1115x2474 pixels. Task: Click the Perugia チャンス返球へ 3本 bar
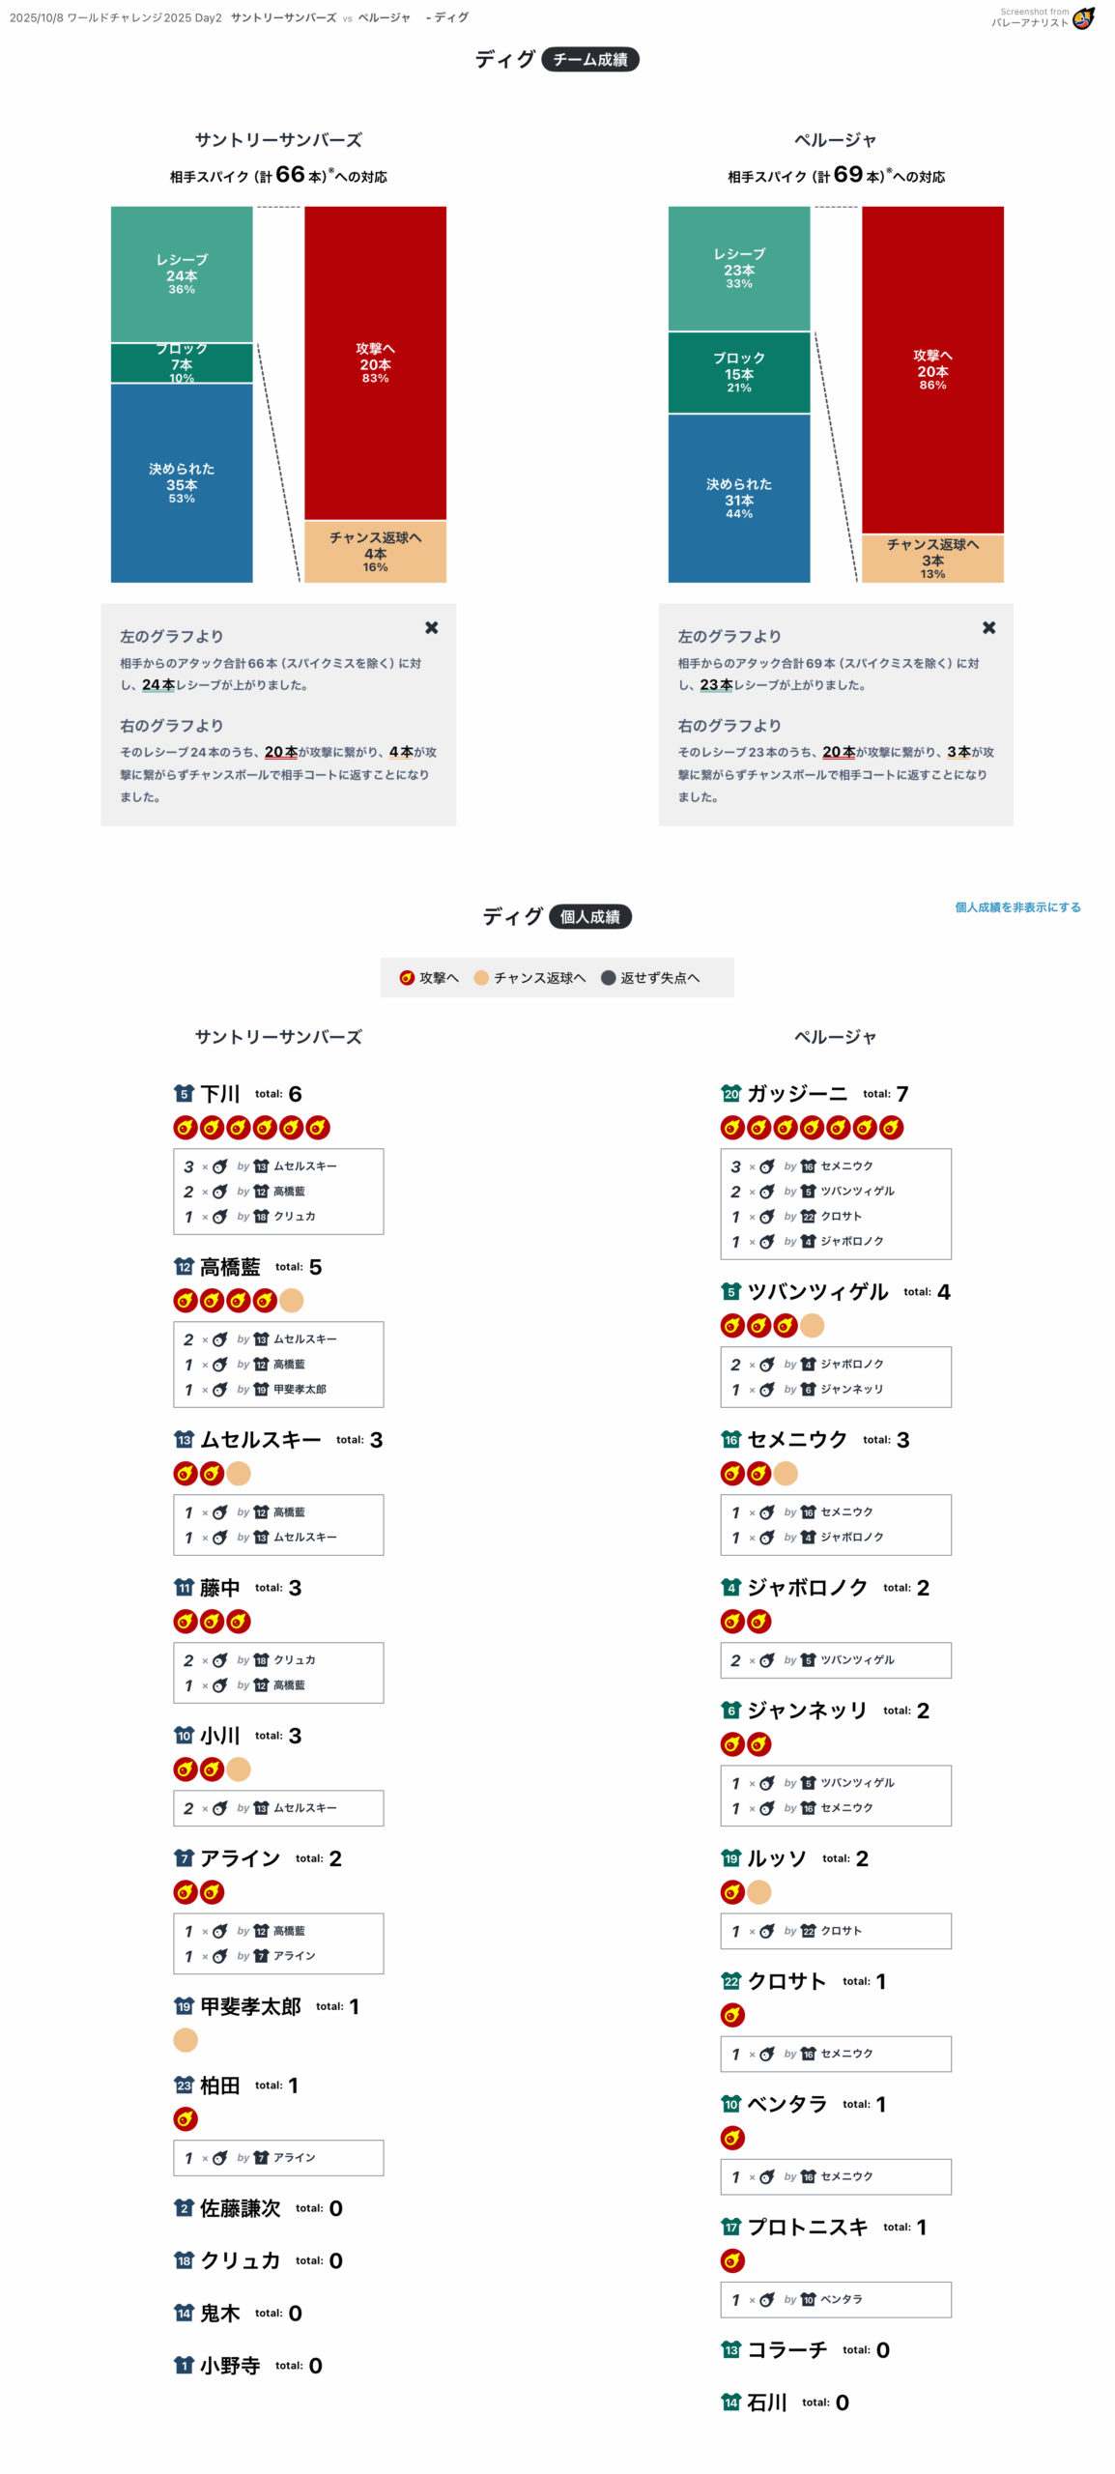[932, 559]
